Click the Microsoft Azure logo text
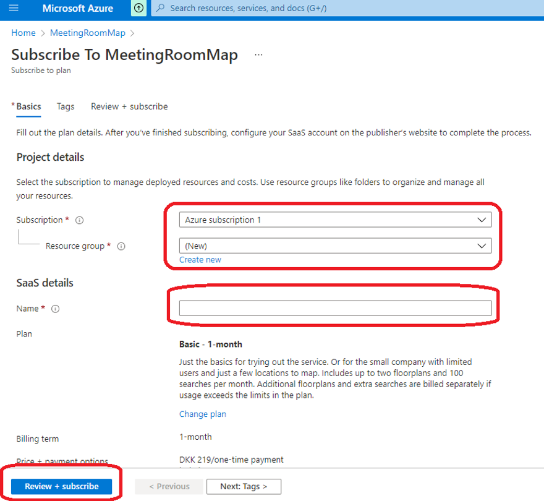The width and height of the screenshot is (544, 501). (78, 8)
